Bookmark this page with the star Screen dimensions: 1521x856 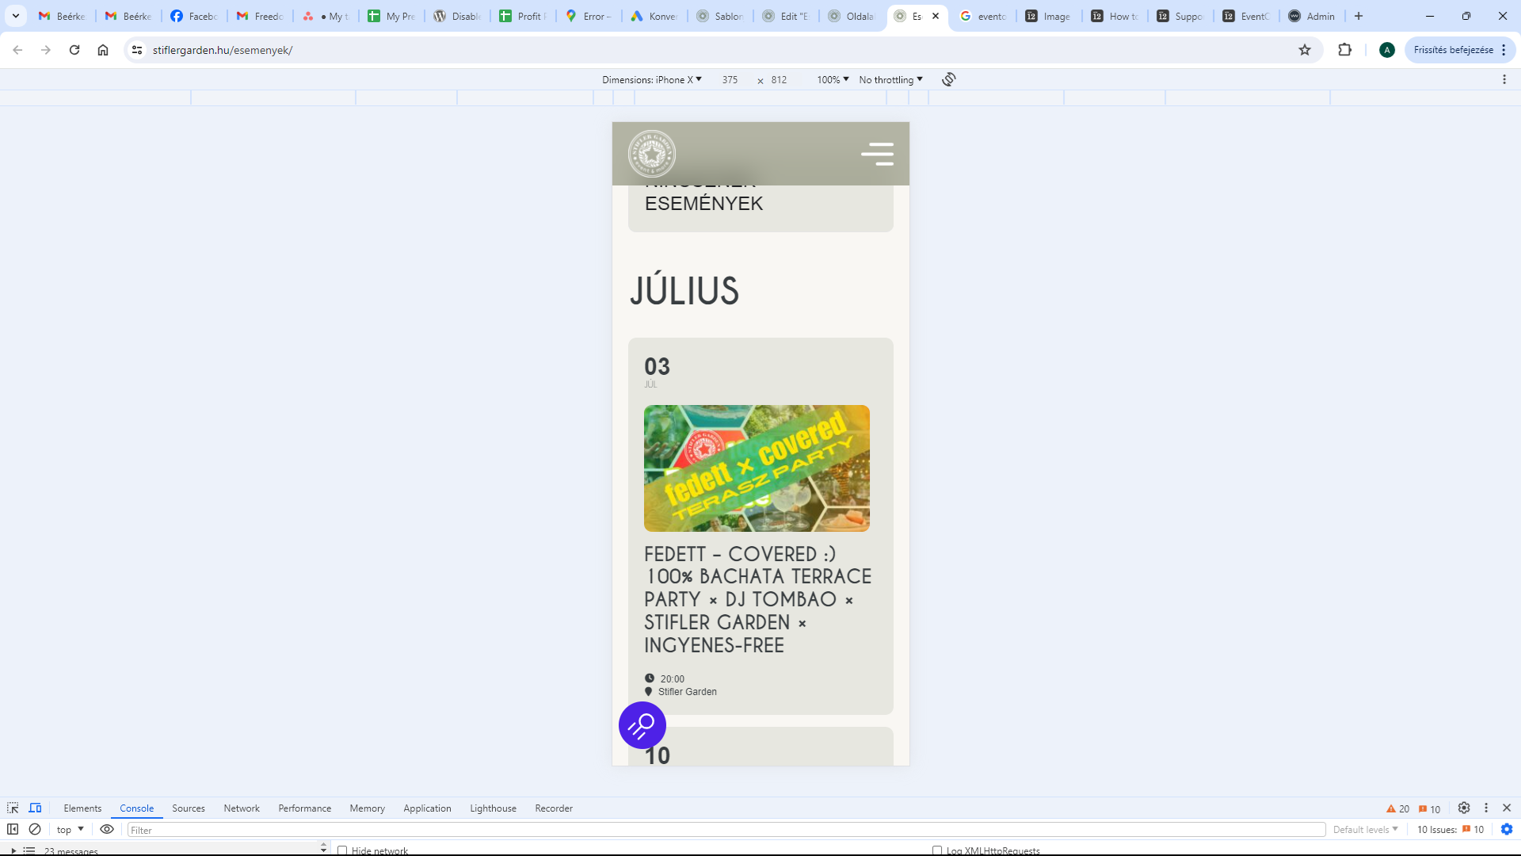coord(1305,50)
